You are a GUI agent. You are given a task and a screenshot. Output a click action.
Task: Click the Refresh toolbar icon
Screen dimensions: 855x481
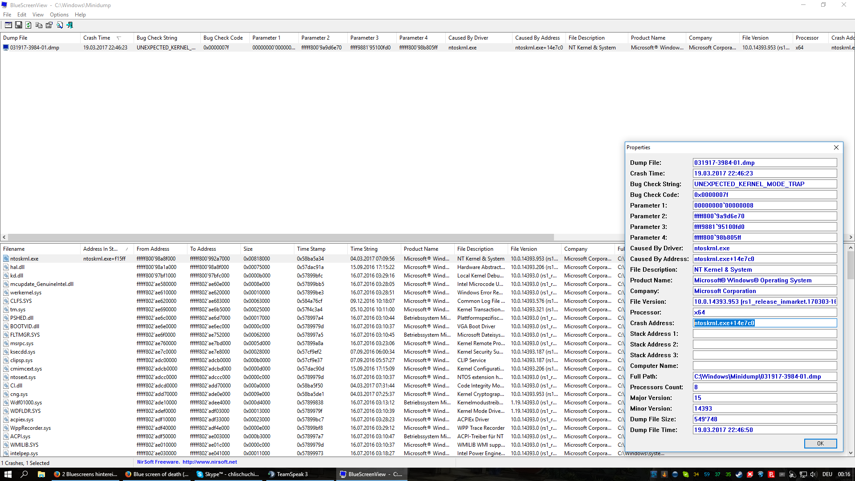coord(28,25)
